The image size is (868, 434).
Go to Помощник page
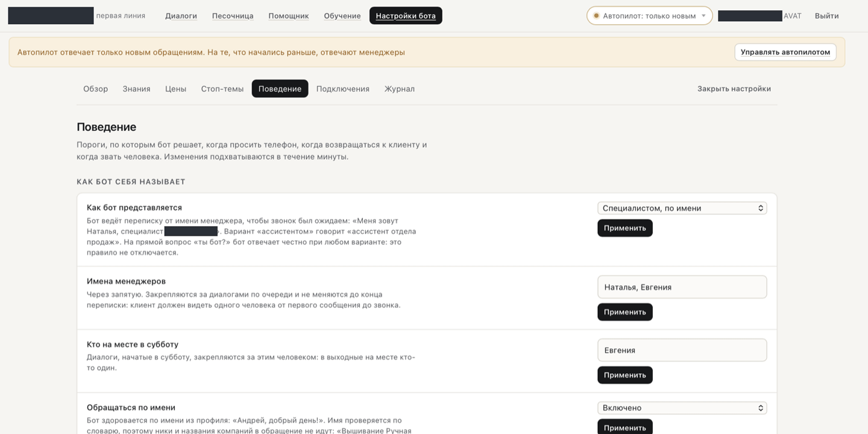point(289,16)
